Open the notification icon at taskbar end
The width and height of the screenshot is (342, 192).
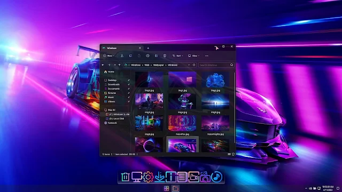(x=338, y=188)
